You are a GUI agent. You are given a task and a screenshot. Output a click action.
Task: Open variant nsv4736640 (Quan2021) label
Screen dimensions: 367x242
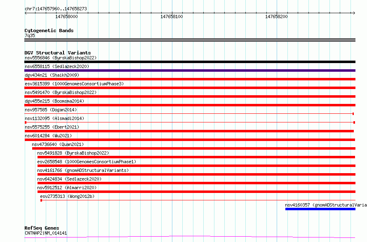(x=58, y=144)
